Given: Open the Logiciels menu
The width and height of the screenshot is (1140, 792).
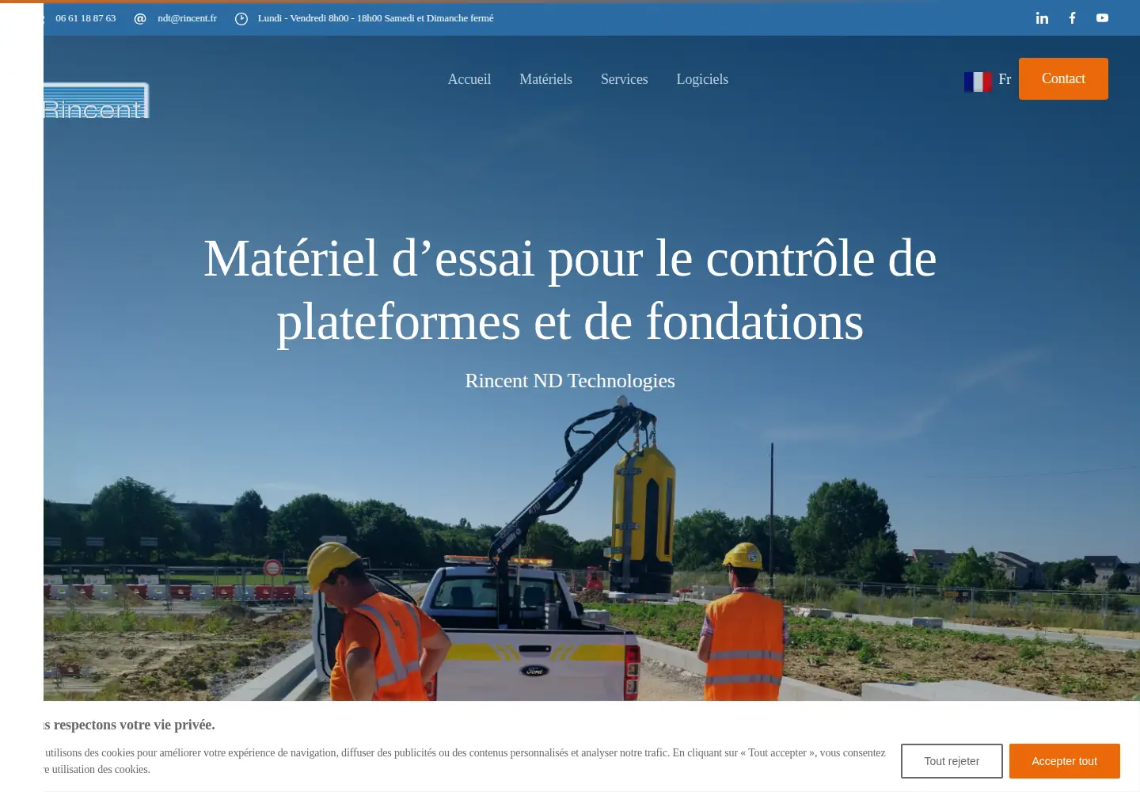Looking at the screenshot, I should click(x=702, y=79).
